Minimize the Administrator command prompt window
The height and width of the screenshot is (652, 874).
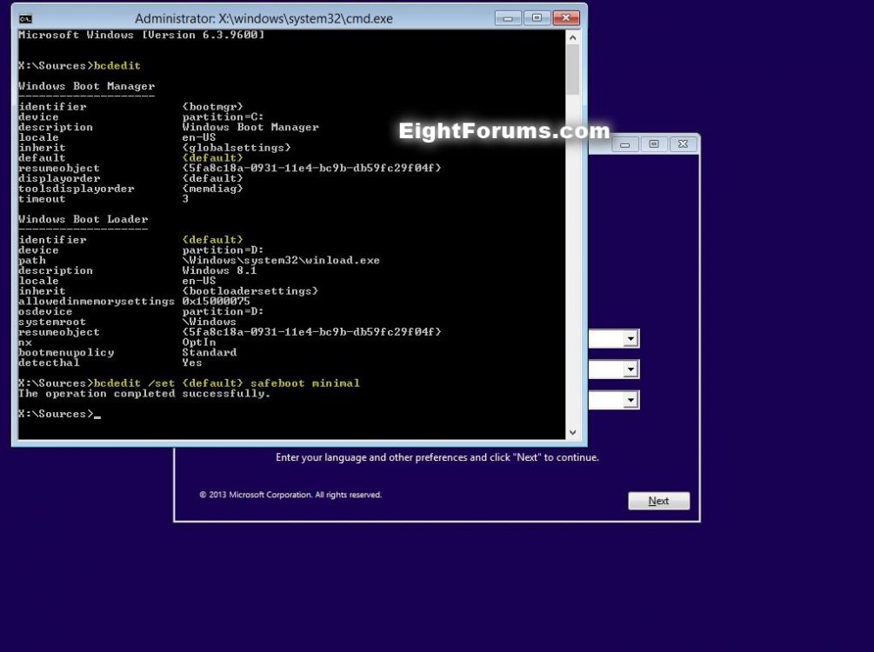tap(509, 17)
